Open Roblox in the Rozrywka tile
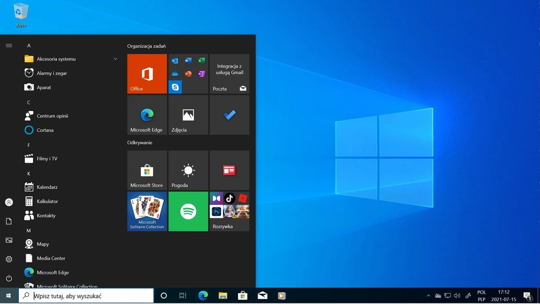Screen dimensions: 540x304 pyautogui.click(x=243, y=198)
